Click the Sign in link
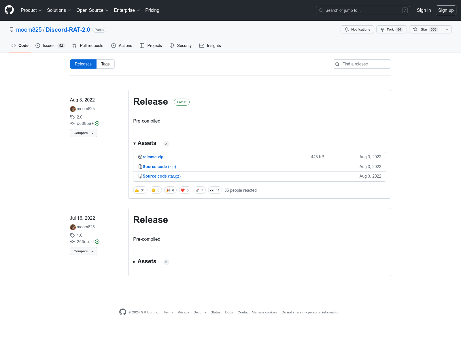Viewport: 461px width, 346px height. [x=424, y=10]
